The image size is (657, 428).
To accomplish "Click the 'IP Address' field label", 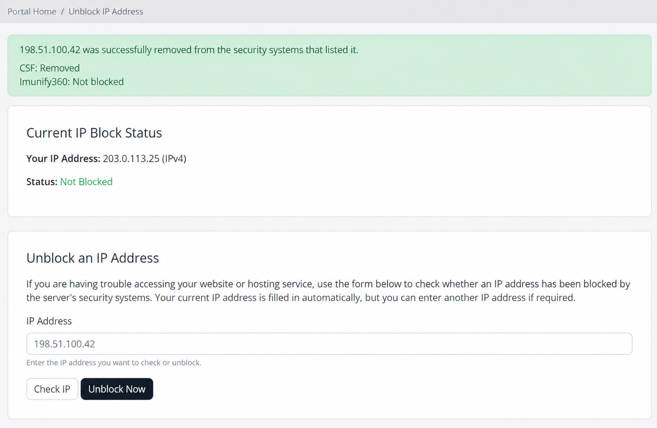I will pos(49,321).
